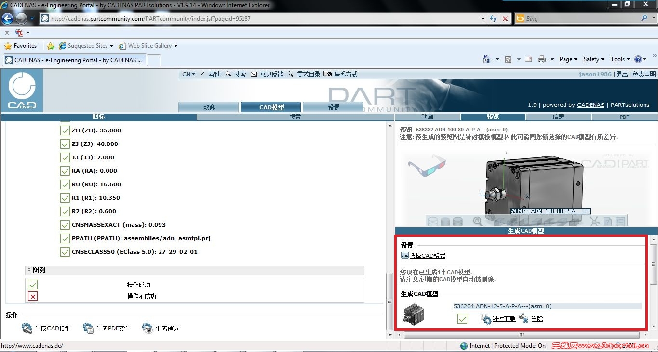The image size is (658, 352).
Task: Click the checkmark box beside CNSECLASS50 row
Action: [x=65, y=252]
